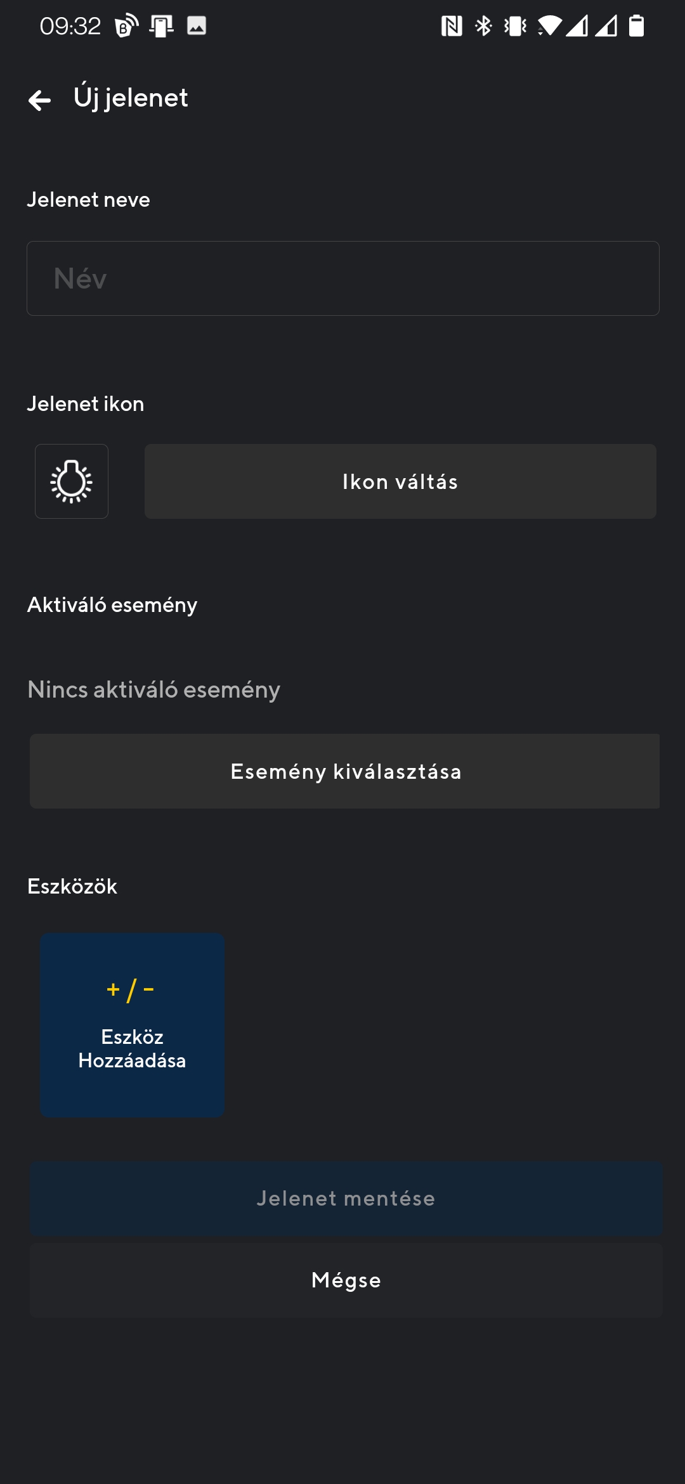Navigate back using the arrow icon
The image size is (685, 1484).
41,100
